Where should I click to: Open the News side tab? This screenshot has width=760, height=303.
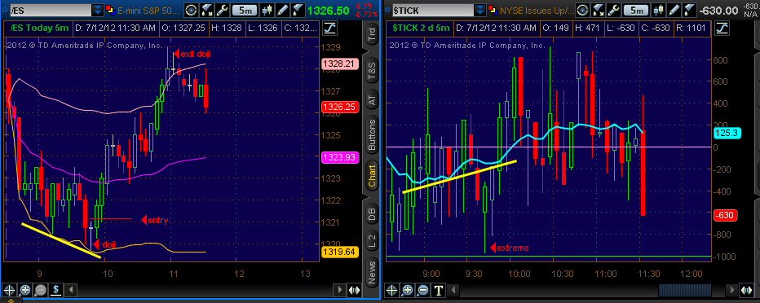[372, 274]
